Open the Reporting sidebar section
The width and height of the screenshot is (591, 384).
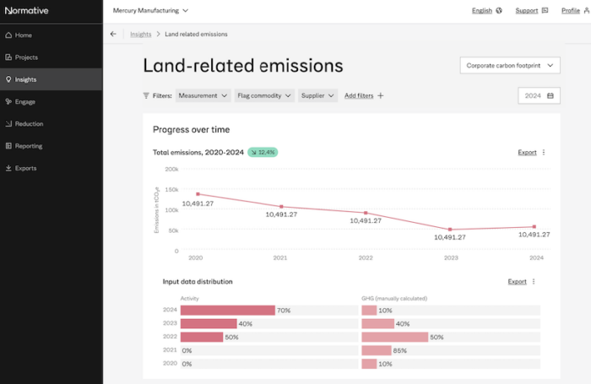pyautogui.click(x=28, y=146)
